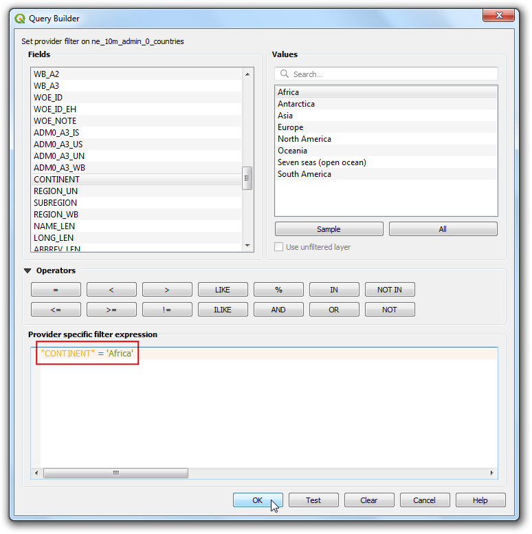Viewport: 532px width, 534px height.
Task: Click the Sample button
Action: click(x=329, y=229)
